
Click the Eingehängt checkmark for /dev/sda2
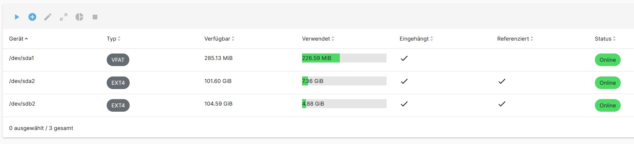click(404, 81)
